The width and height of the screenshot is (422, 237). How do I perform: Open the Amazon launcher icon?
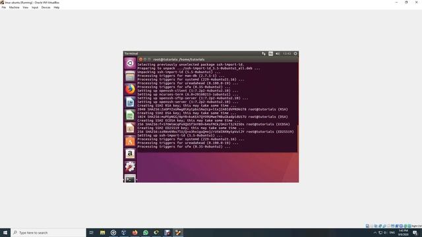tap(130, 153)
